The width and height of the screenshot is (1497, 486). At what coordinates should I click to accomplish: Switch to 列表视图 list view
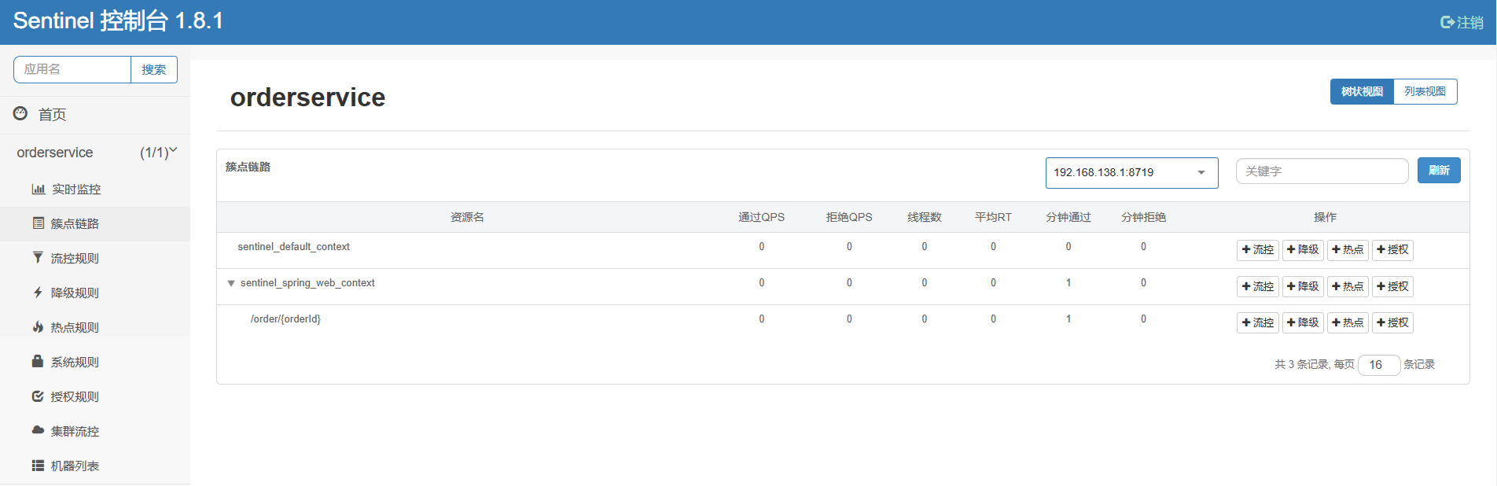[x=1425, y=91]
